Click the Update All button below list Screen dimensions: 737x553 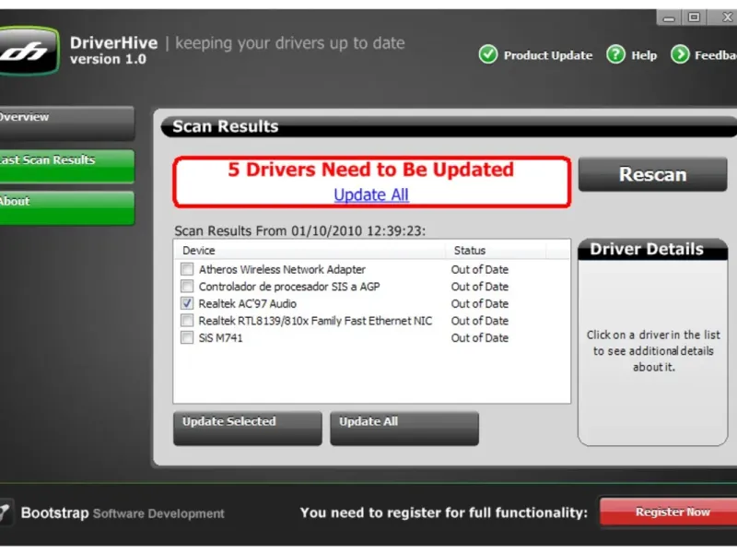point(404,429)
